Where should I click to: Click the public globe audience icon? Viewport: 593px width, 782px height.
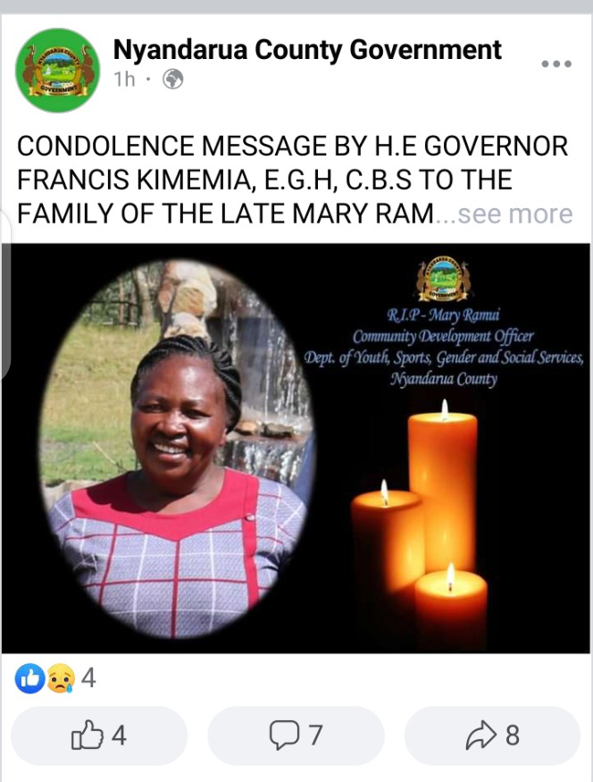tap(173, 80)
